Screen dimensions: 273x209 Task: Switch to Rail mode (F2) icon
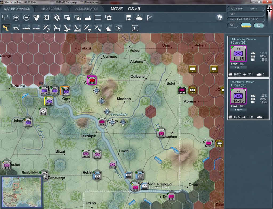click(x=16, y=28)
